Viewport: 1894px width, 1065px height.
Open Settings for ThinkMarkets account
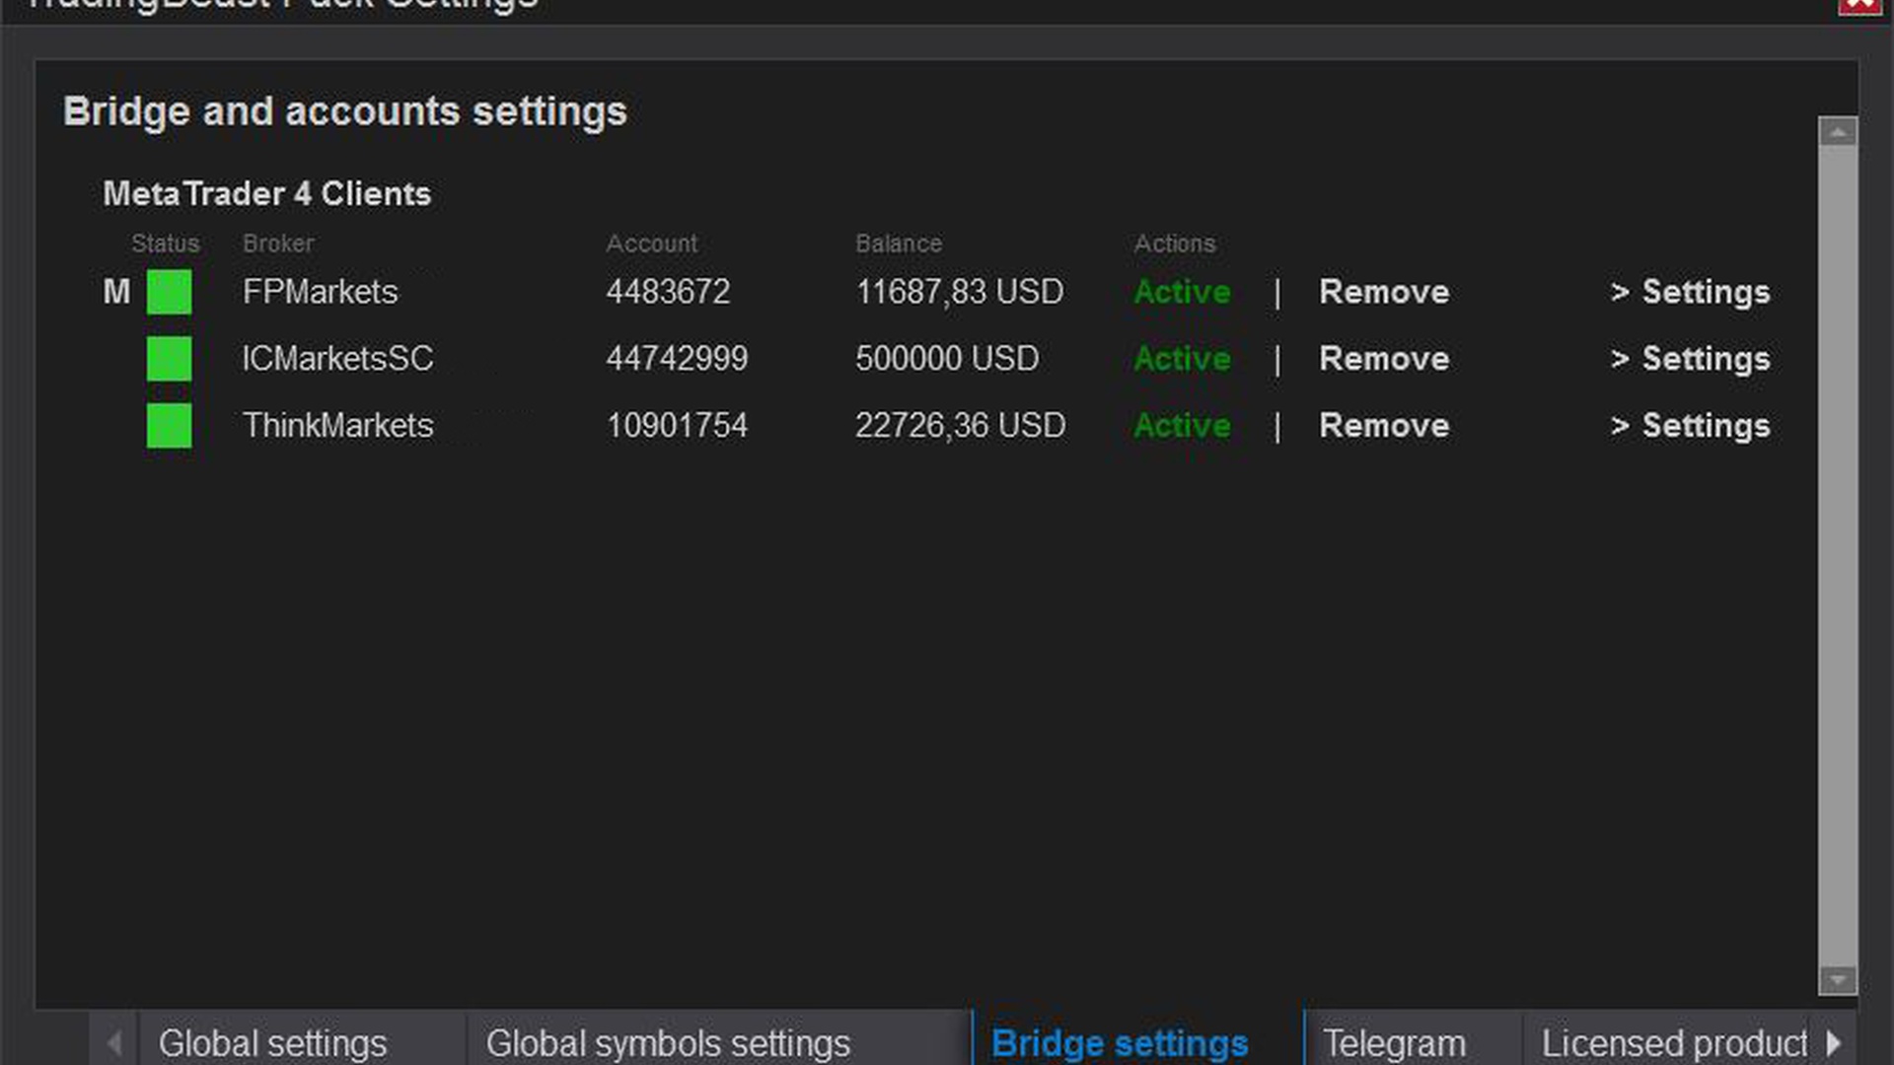1690,426
